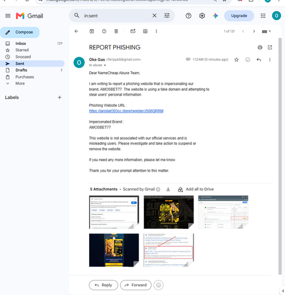Open the third attachment with red box
The width and height of the screenshot is (285, 295).
point(223,212)
